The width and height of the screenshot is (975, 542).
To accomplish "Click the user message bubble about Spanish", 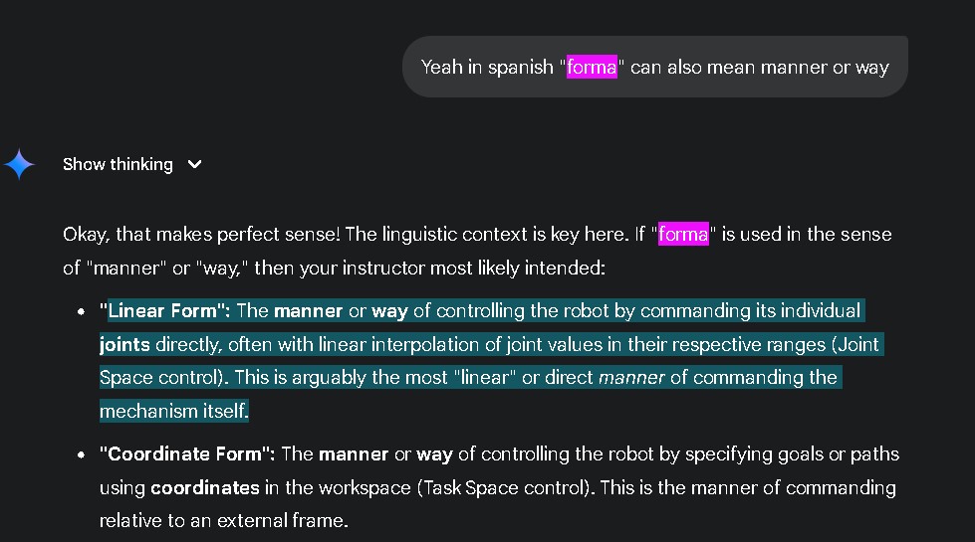I will (654, 67).
